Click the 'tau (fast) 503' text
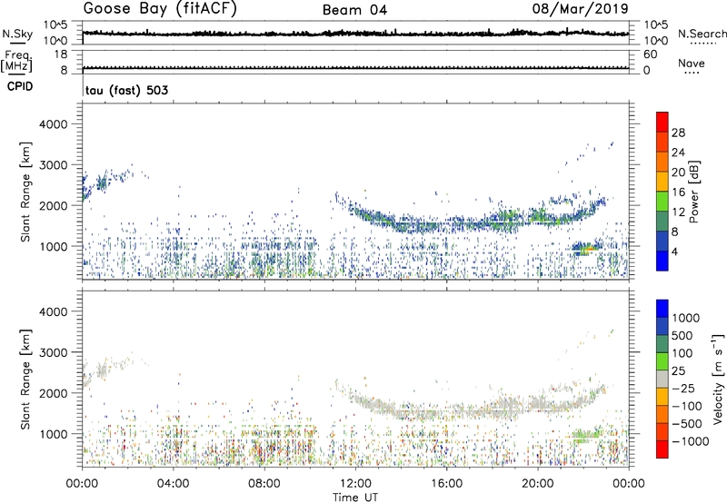The height and width of the screenshot is (503, 727). click(126, 90)
